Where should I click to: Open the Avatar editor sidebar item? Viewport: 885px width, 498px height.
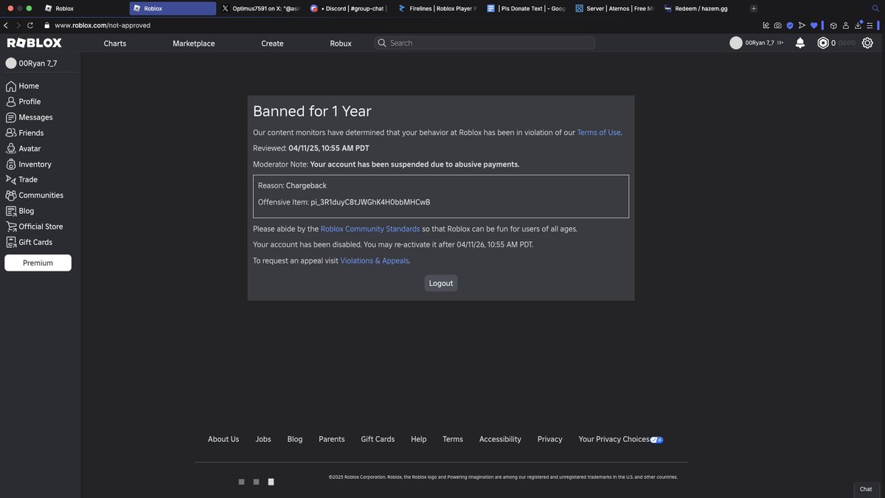coord(23,148)
